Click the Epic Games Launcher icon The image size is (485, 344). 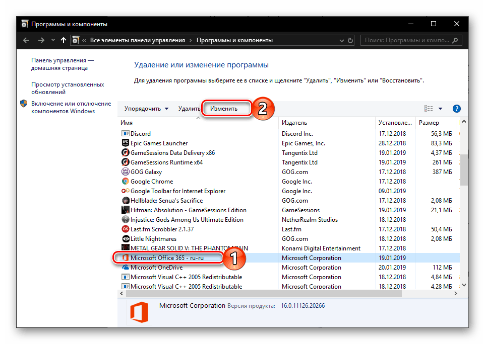[125, 143]
